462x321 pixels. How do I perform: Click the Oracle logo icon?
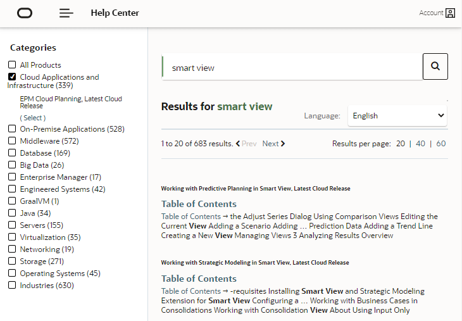pyautogui.click(x=25, y=13)
